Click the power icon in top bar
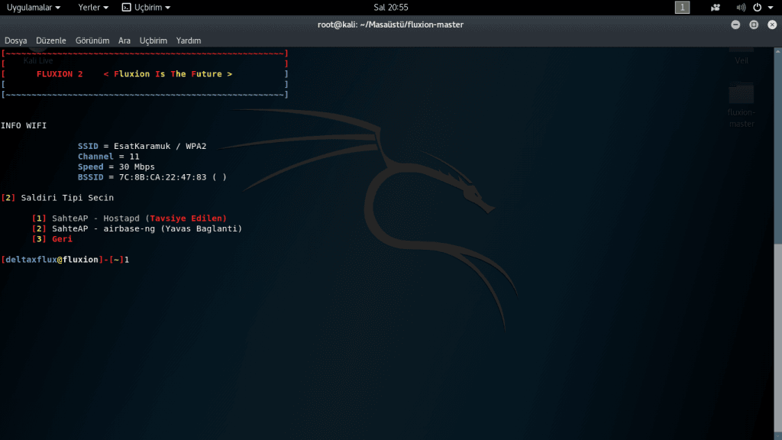782x440 pixels. [x=757, y=8]
